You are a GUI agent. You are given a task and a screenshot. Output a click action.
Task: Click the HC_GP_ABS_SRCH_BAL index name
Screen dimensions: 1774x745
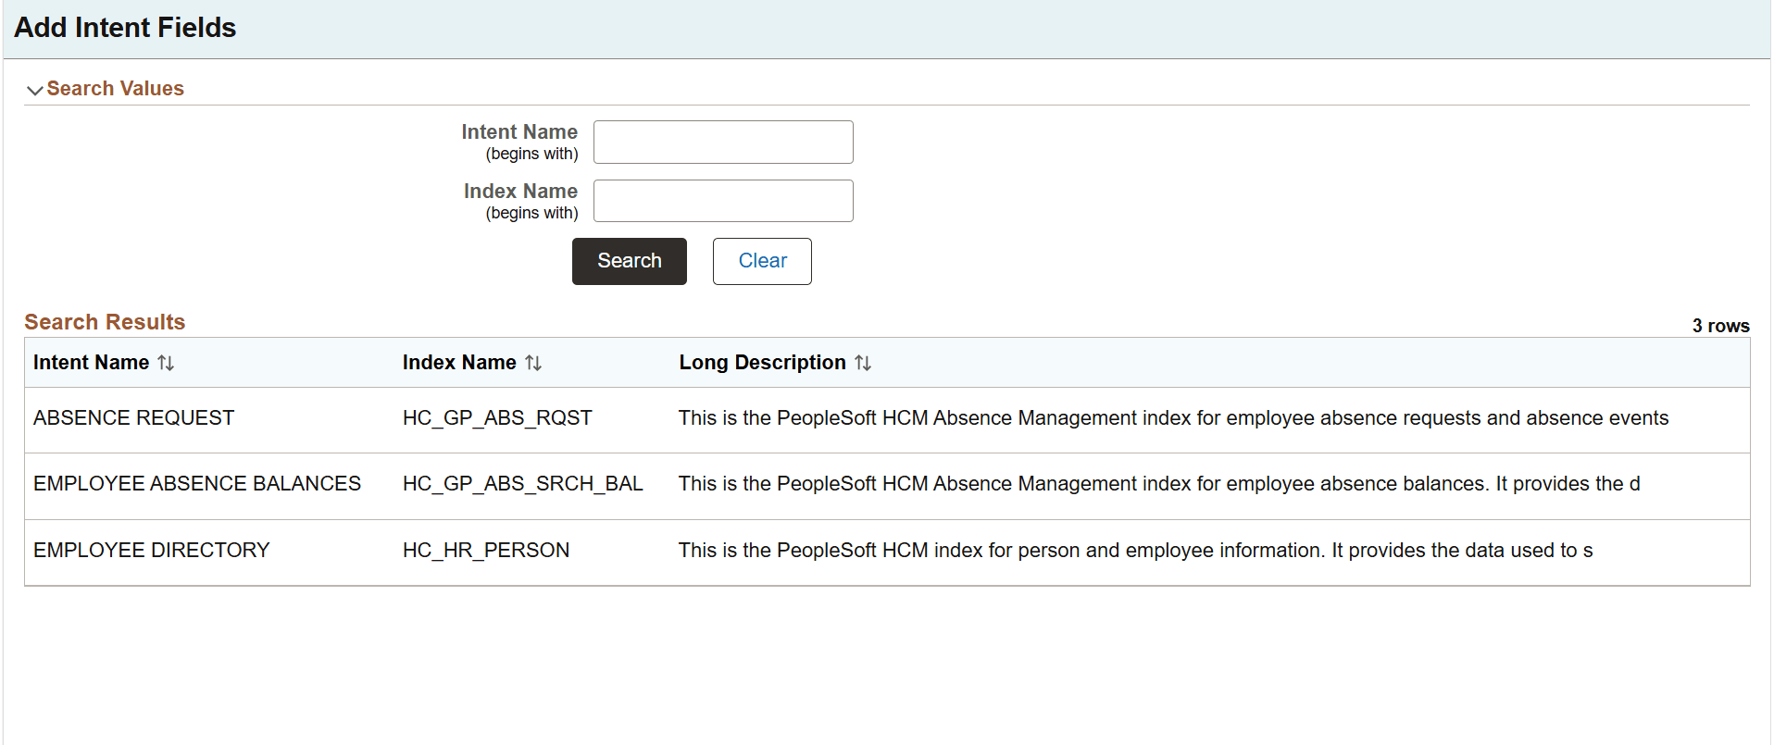click(x=523, y=484)
